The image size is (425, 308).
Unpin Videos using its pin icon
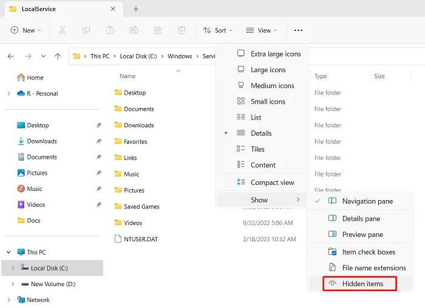[98, 204]
